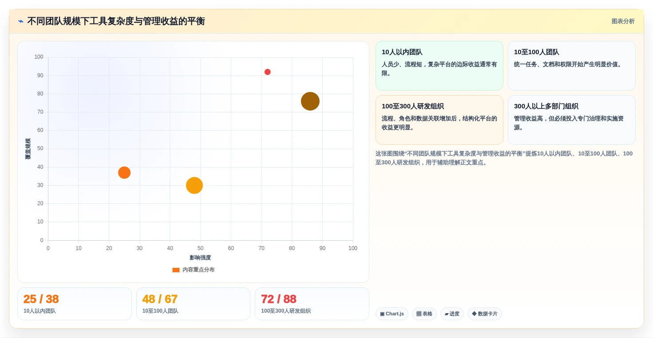Screen dimensions: 653x338
Task: Open the 10至100人团队 info card
Action: click(571, 66)
